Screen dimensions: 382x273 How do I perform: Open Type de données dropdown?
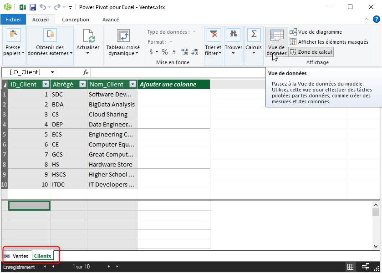click(x=194, y=32)
